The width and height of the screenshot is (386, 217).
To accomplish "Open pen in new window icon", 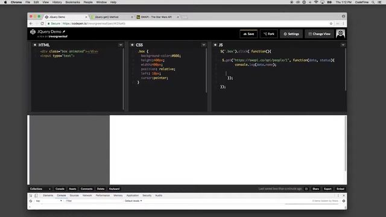I will tap(306, 189).
